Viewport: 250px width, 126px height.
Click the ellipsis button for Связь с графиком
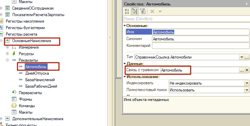[242, 70]
